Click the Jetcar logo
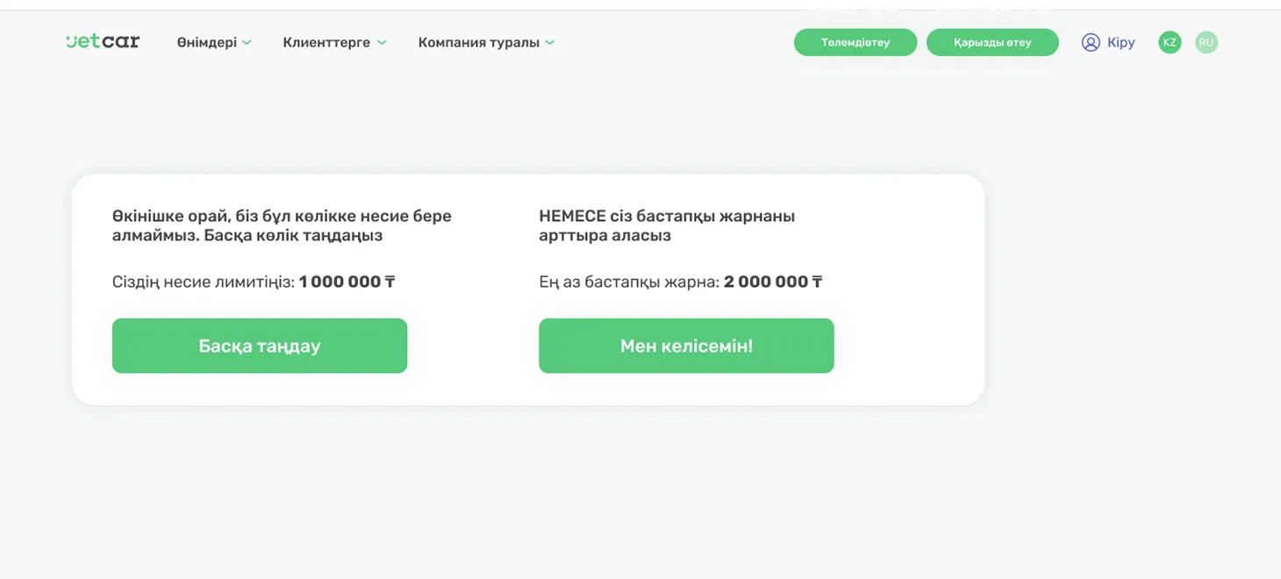Screen dimensions: 1281x579 click(x=102, y=41)
